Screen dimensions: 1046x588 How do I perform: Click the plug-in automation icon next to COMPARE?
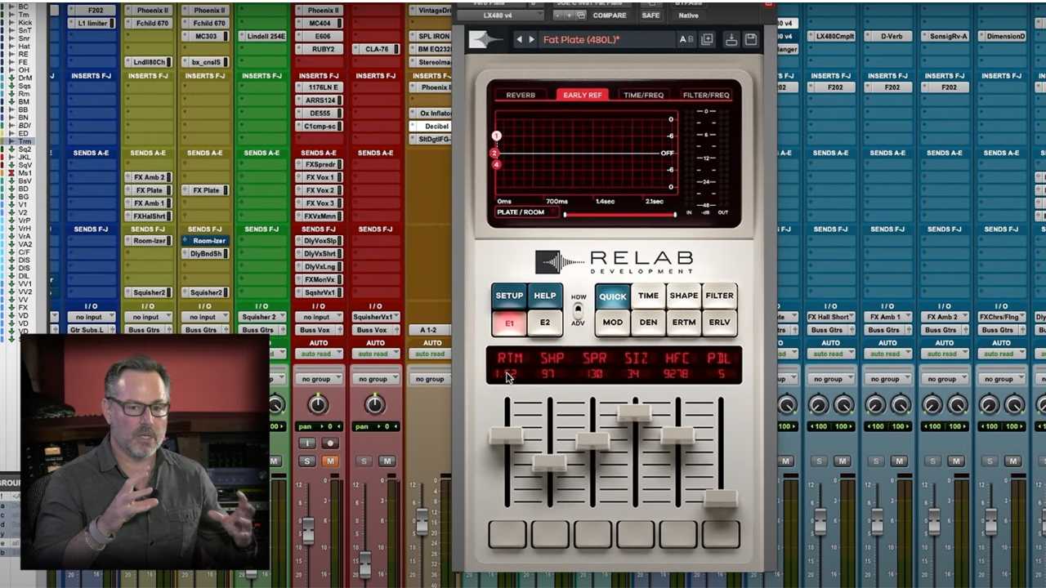580,15
